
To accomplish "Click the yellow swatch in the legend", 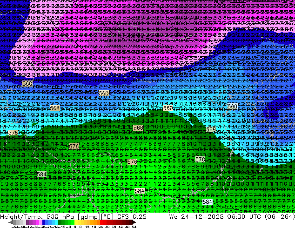I will [76, 222].
